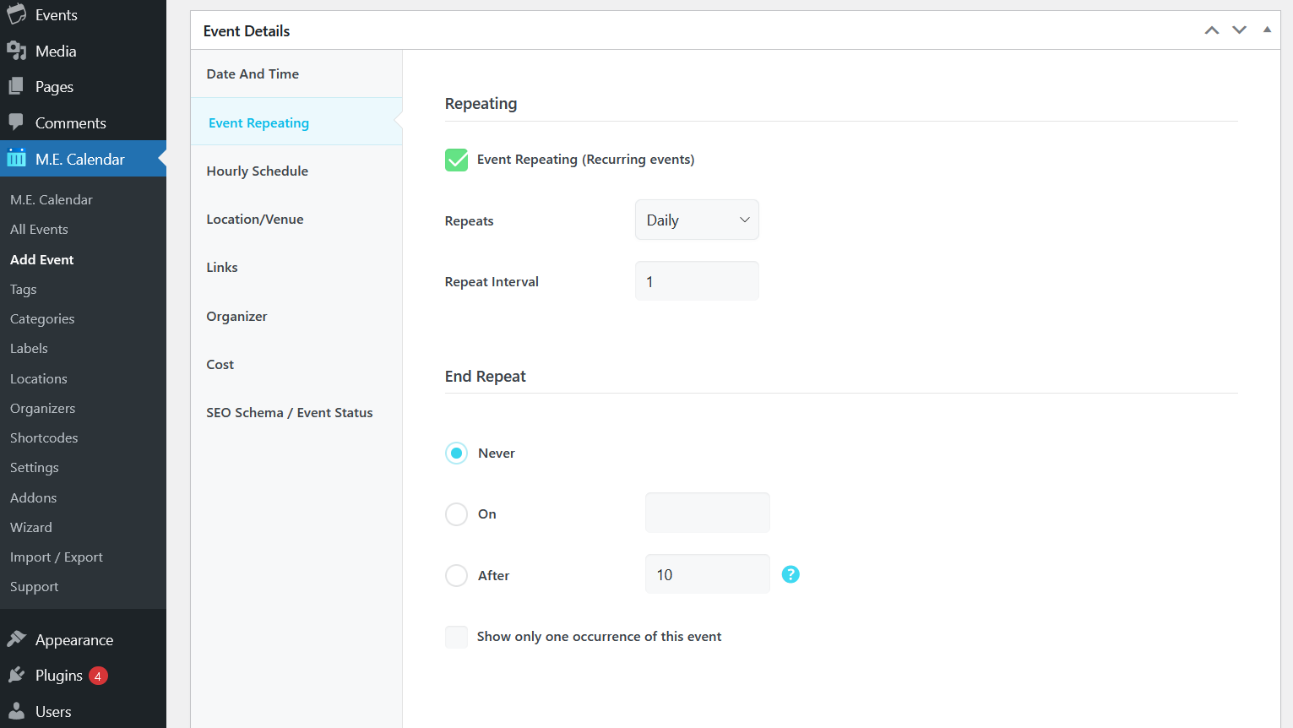Open the Hourly Schedule tab
The width and height of the screenshot is (1293, 728).
tap(296, 171)
